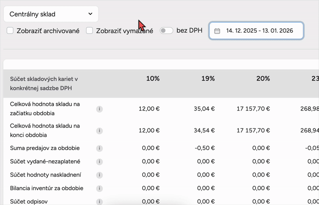
Task: Click the calendar icon in date field
Action: (x=217, y=31)
